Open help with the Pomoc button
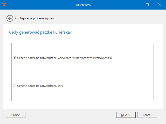Image resolution: width=166 pixels, height=124 pixels. click(x=16, y=115)
